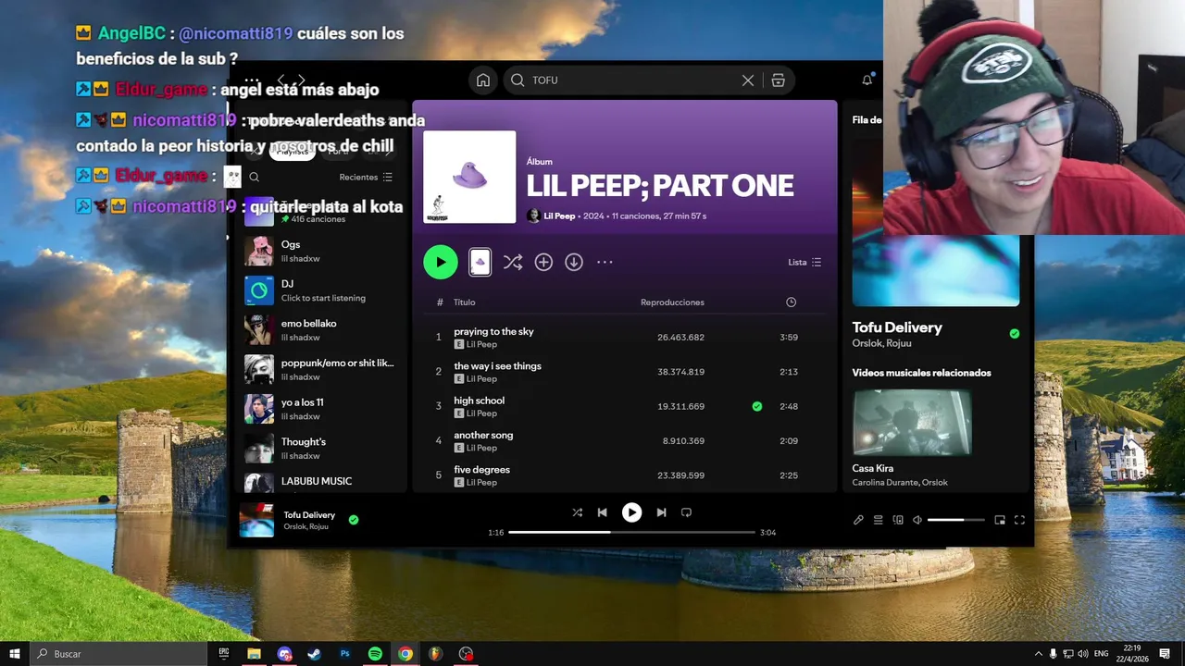Open Spotify from the taskbar
Screen dimensions: 1185x666
click(x=375, y=654)
